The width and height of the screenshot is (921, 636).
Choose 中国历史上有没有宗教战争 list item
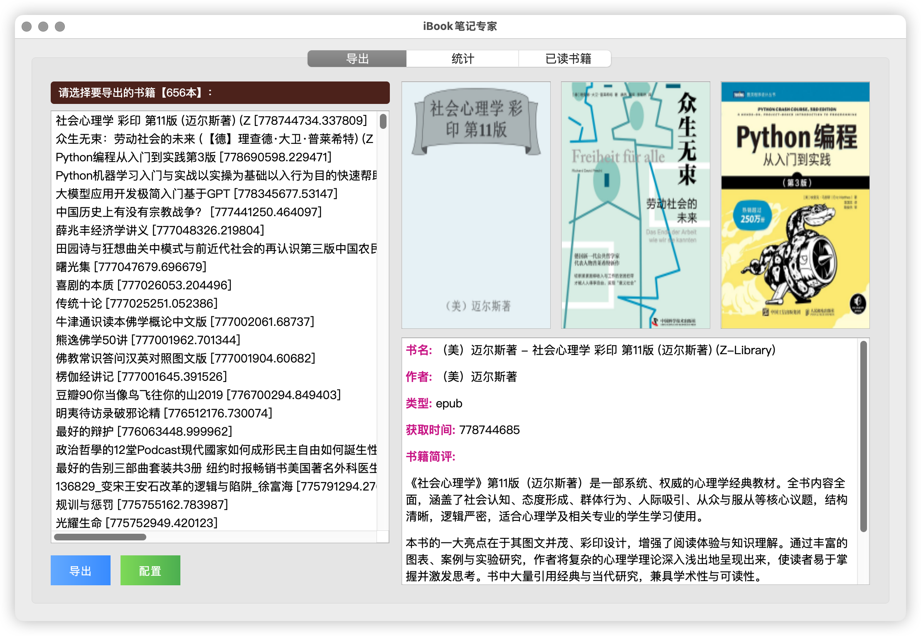(189, 212)
